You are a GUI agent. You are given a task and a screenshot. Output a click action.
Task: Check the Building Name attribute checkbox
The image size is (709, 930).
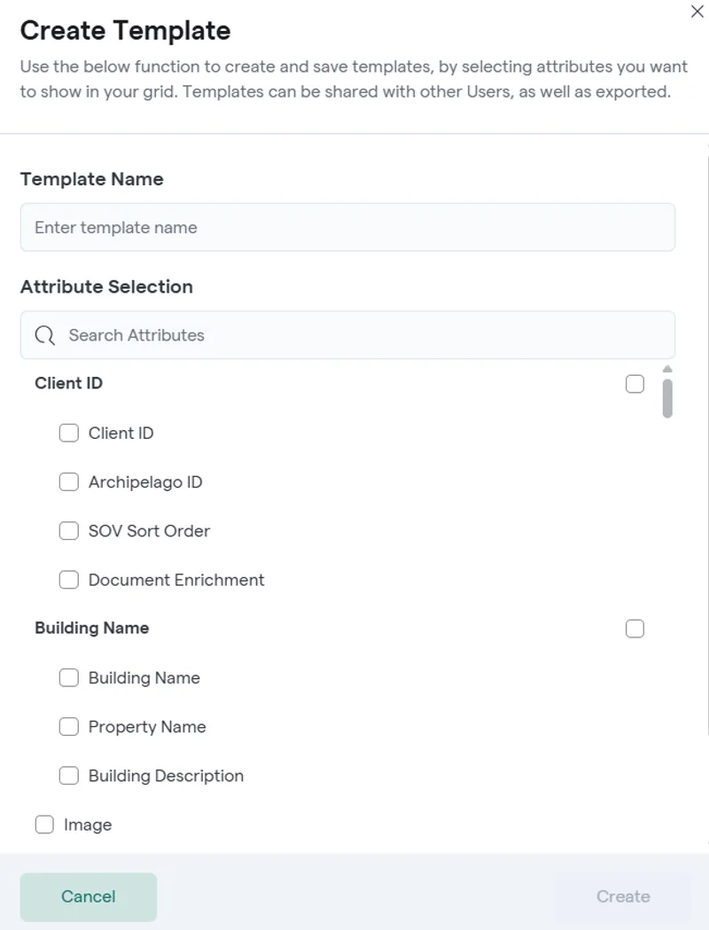69,678
